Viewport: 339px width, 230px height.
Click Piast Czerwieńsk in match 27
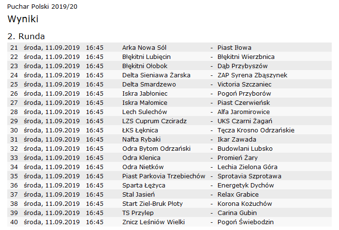[244, 103]
